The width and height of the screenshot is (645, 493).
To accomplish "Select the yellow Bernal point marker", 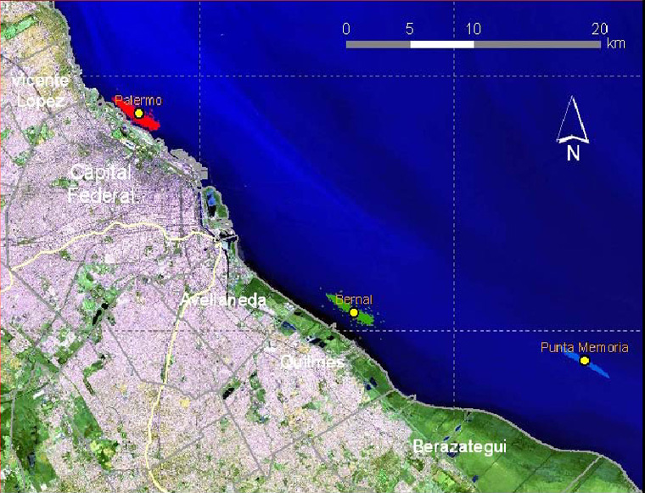I will (354, 312).
